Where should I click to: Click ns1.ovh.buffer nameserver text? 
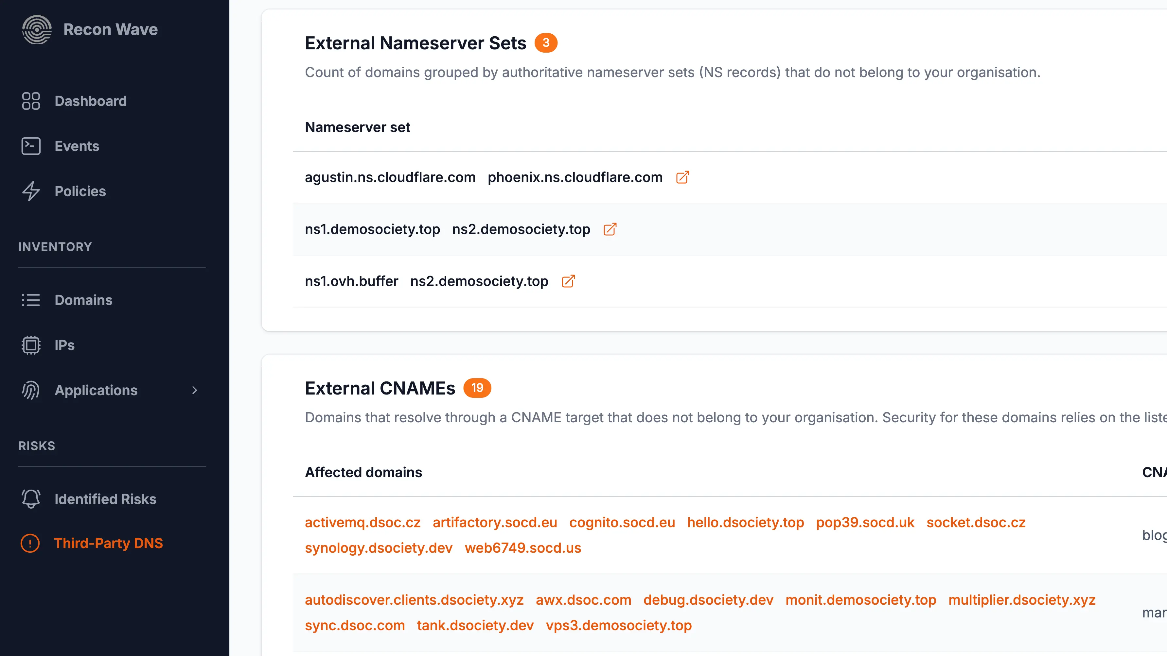point(352,281)
